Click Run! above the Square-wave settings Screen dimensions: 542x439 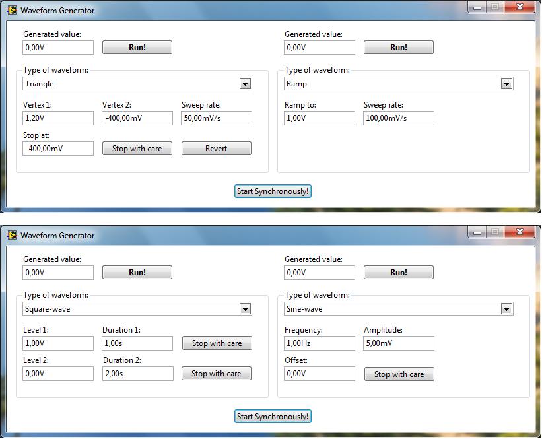137,273
